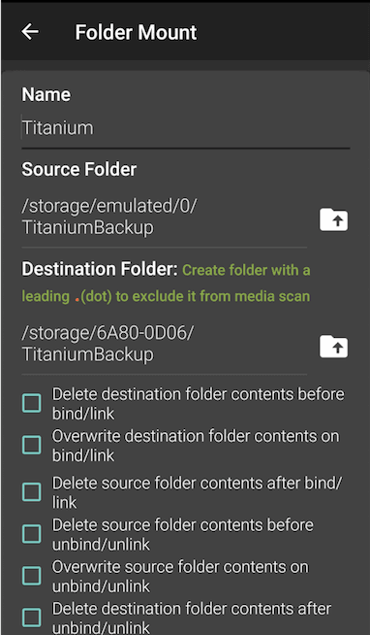Select the /storage/6A80-0D06/TitaniumBackup destination path
Viewport: 370px width, 635px height.
[108, 344]
